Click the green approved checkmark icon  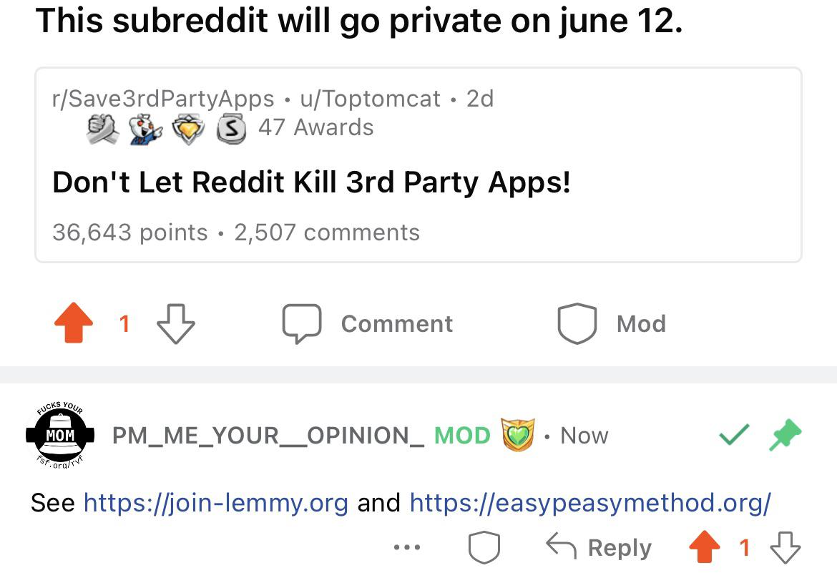pyautogui.click(x=735, y=434)
